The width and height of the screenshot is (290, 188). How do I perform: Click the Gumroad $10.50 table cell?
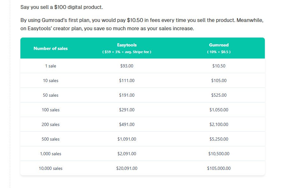click(x=219, y=66)
